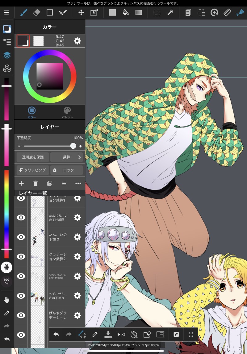Select the Bucket fill tool
The image size is (247, 354).
(x=126, y=12)
